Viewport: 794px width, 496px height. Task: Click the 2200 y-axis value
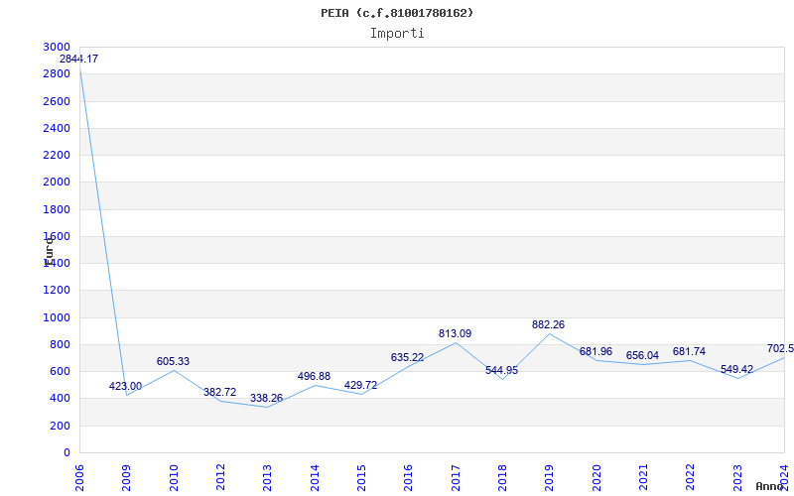57,155
